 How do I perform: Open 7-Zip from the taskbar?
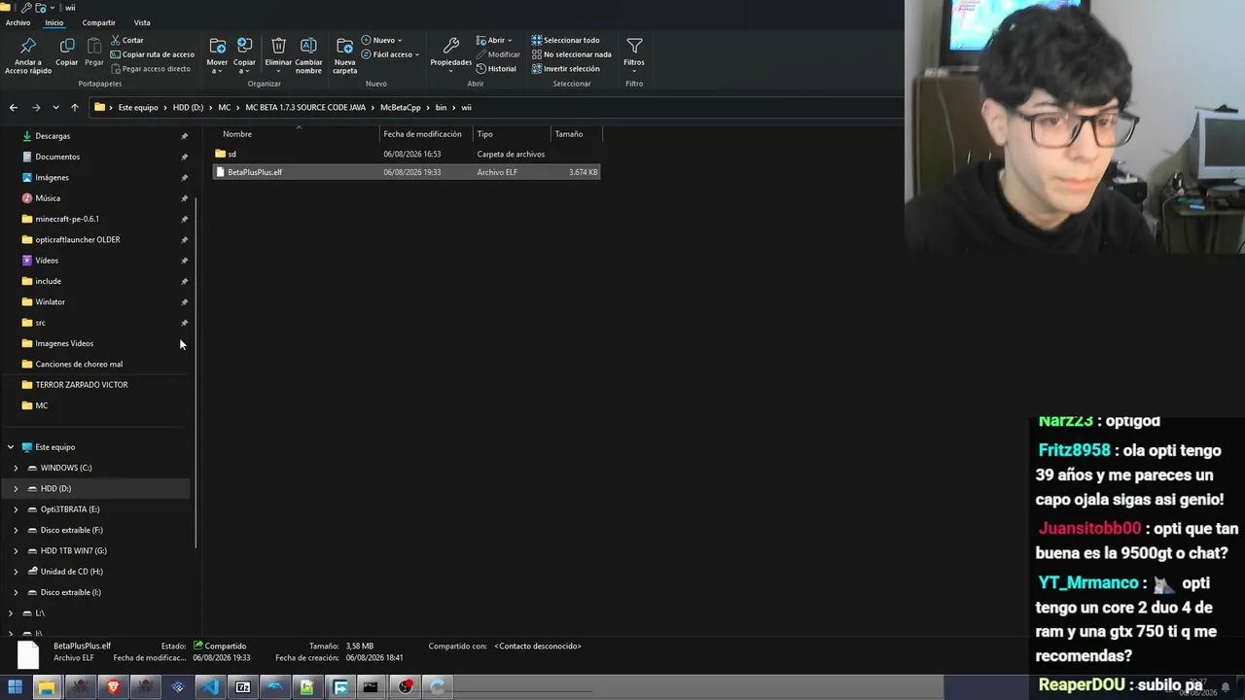[x=243, y=687]
